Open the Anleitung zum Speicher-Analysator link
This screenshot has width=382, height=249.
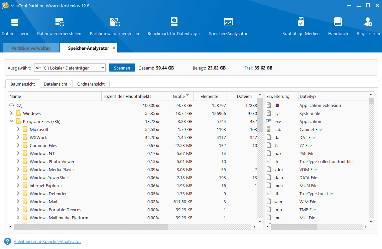tap(47, 241)
